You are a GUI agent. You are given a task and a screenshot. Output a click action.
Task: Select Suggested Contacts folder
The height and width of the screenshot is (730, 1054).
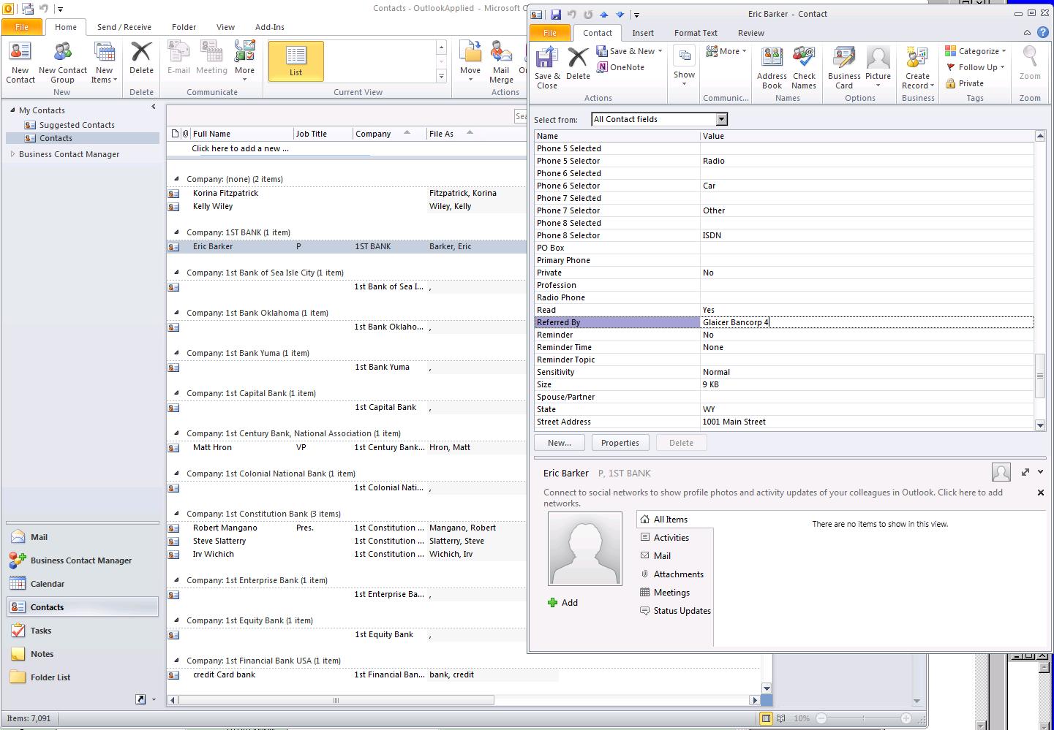tap(77, 125)
